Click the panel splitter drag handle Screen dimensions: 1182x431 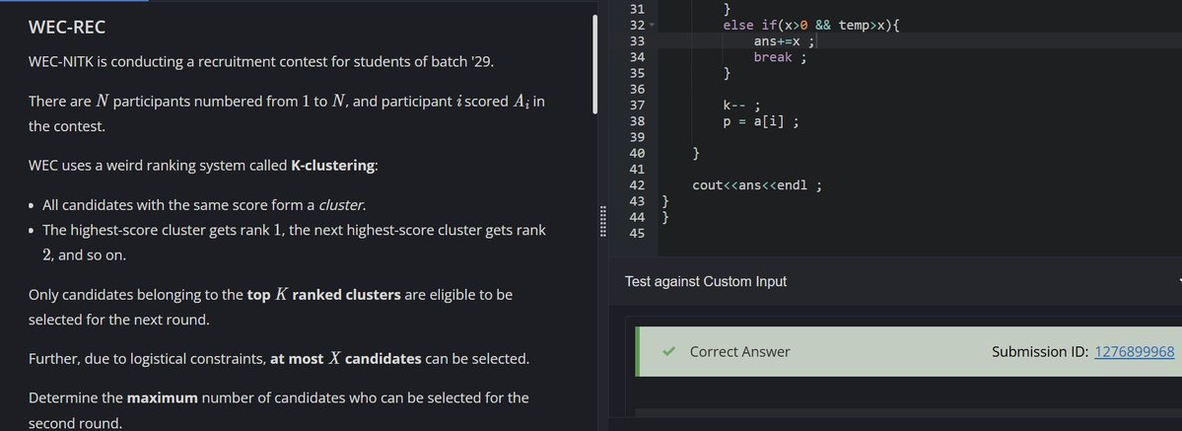[x=602, y=220]
